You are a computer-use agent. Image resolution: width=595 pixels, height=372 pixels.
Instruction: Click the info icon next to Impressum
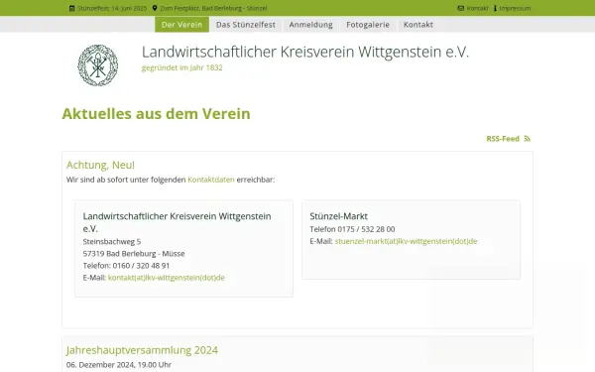point(495,8)
